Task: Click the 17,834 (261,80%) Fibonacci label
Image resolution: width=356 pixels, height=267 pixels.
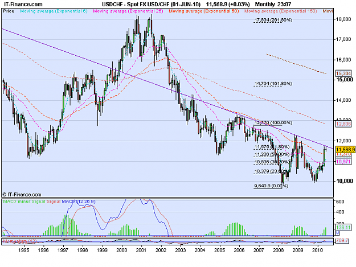Action: pyautogui.click(x=273, y=20)
